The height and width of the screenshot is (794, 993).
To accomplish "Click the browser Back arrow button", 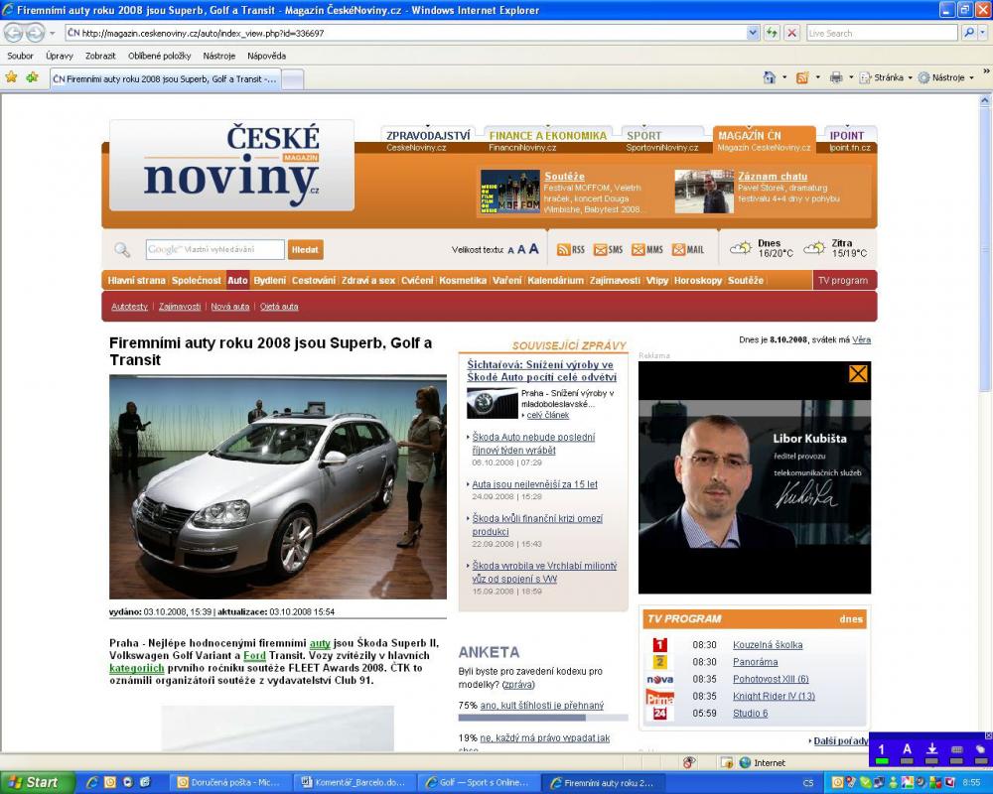I will tap(14, 33).
